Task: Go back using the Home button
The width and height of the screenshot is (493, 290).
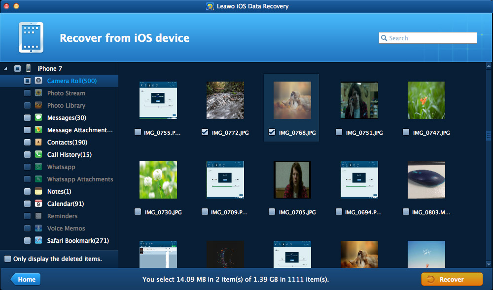Action: pyautogui.click(x=26, y=279)
